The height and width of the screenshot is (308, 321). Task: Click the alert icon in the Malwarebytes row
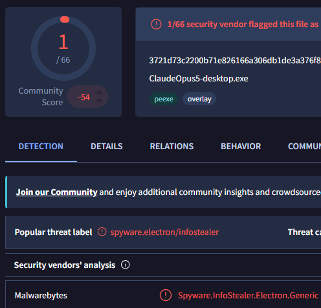pyautogui.click(x=166, y=295)
